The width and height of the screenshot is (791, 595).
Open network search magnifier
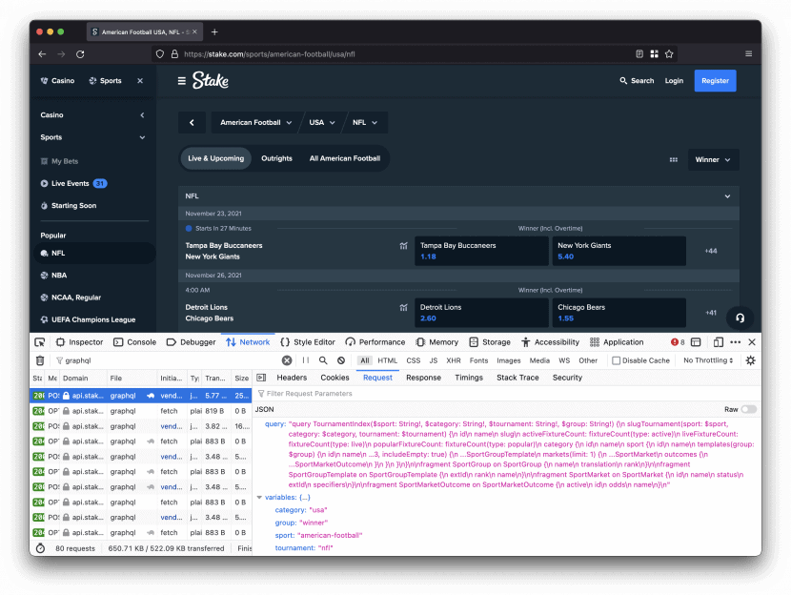coord(323,360)
